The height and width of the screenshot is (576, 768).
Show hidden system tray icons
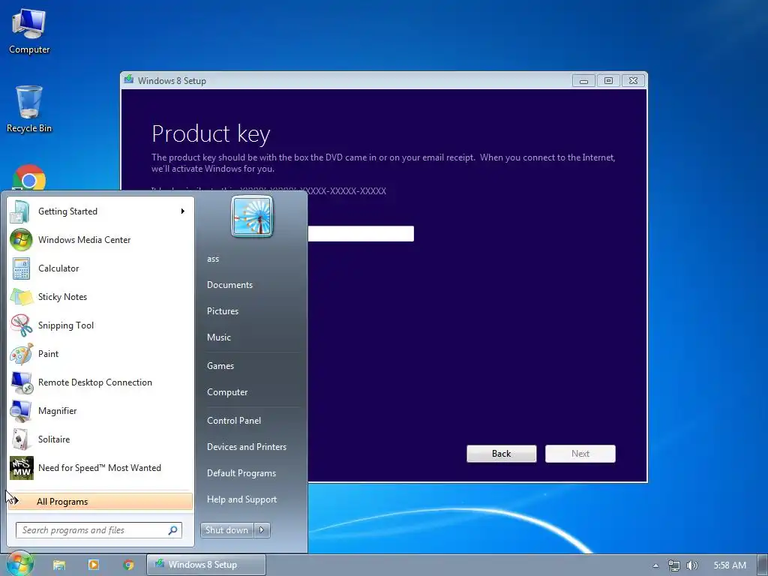[x=655, y=565]
